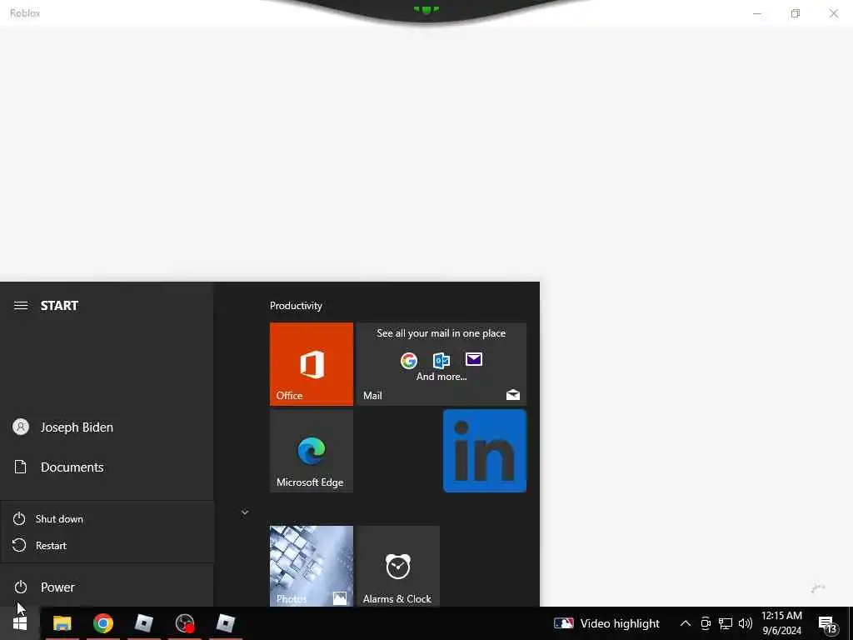Click Google icon in Mail tile
This screenshot has width=853, height=640.
[409, 360]
